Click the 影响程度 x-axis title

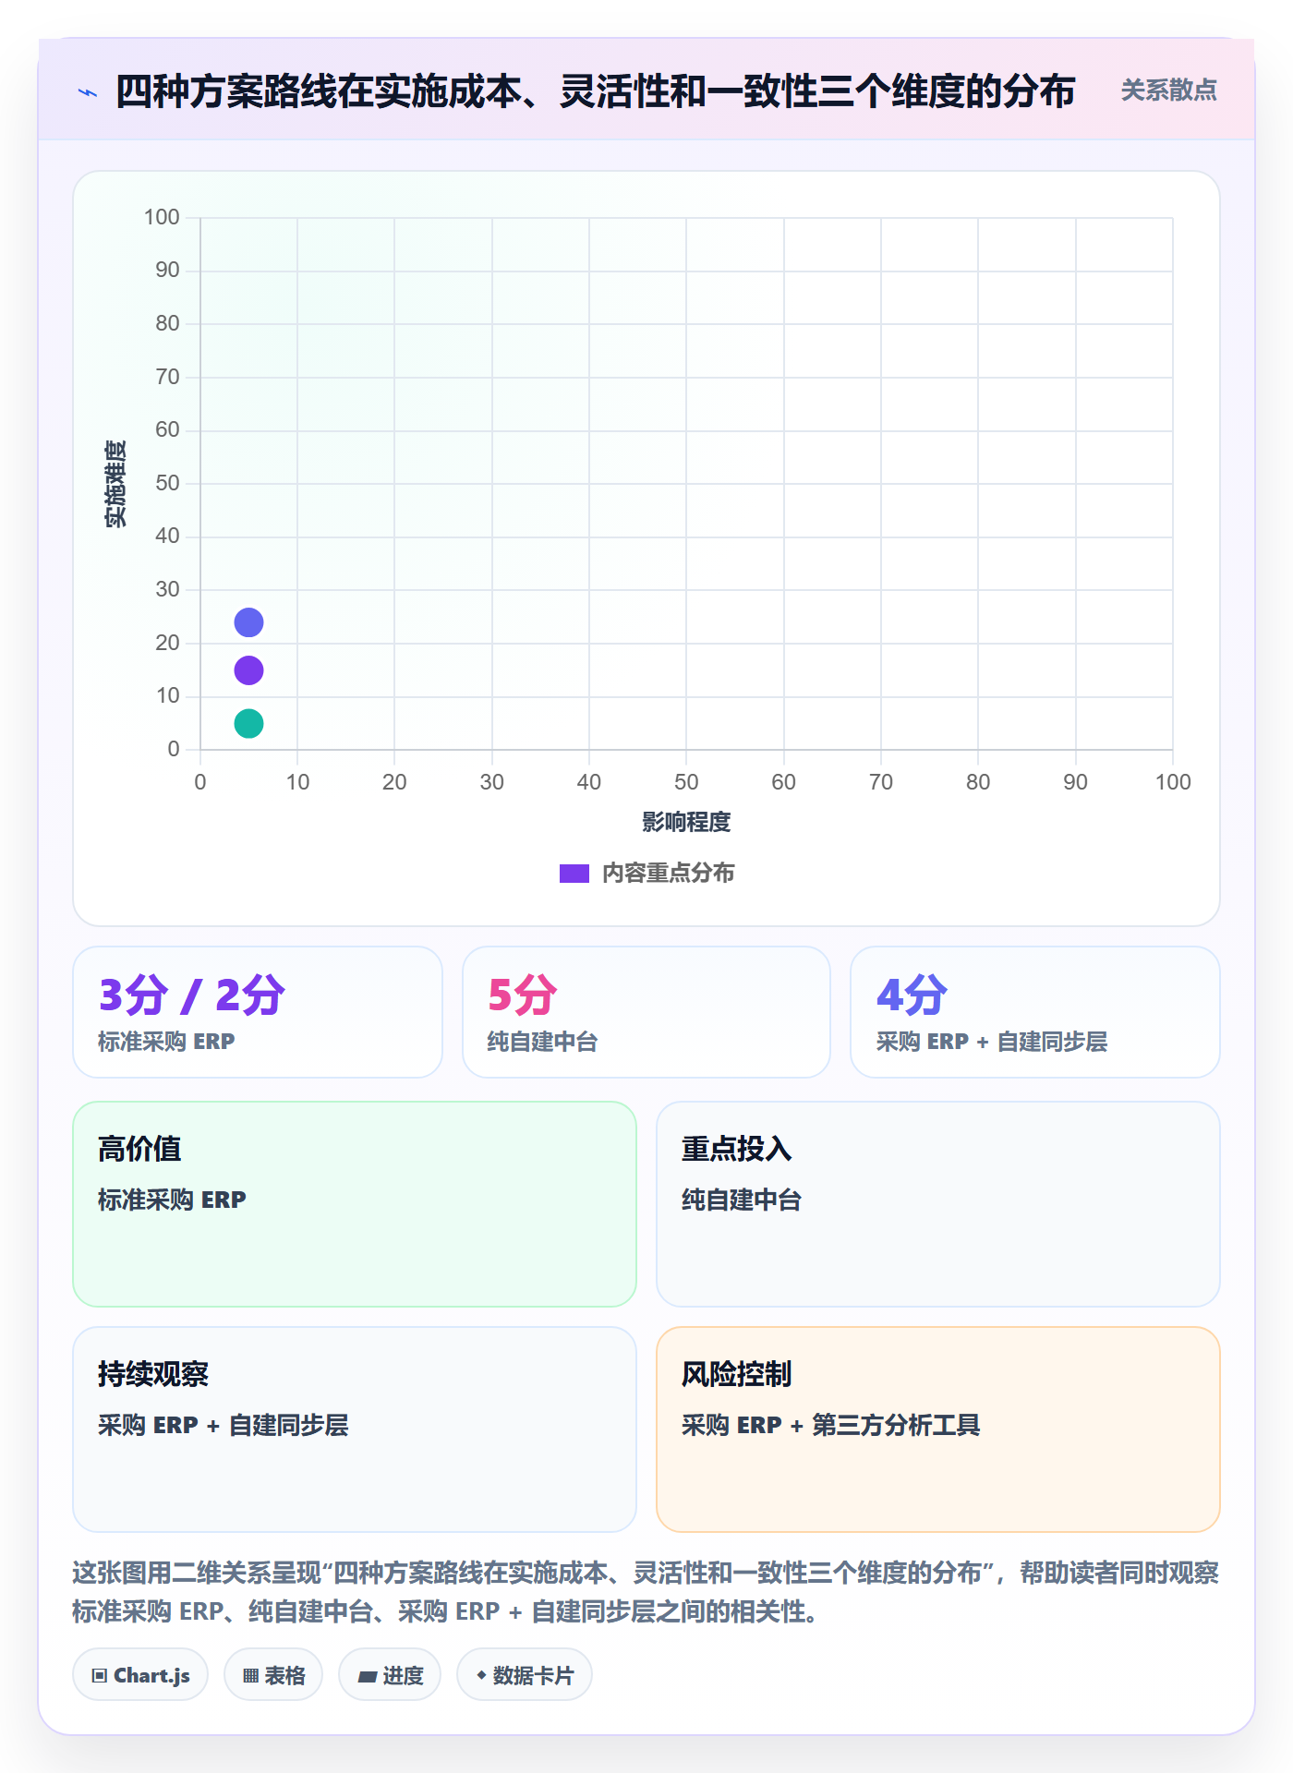coord(686,822)
